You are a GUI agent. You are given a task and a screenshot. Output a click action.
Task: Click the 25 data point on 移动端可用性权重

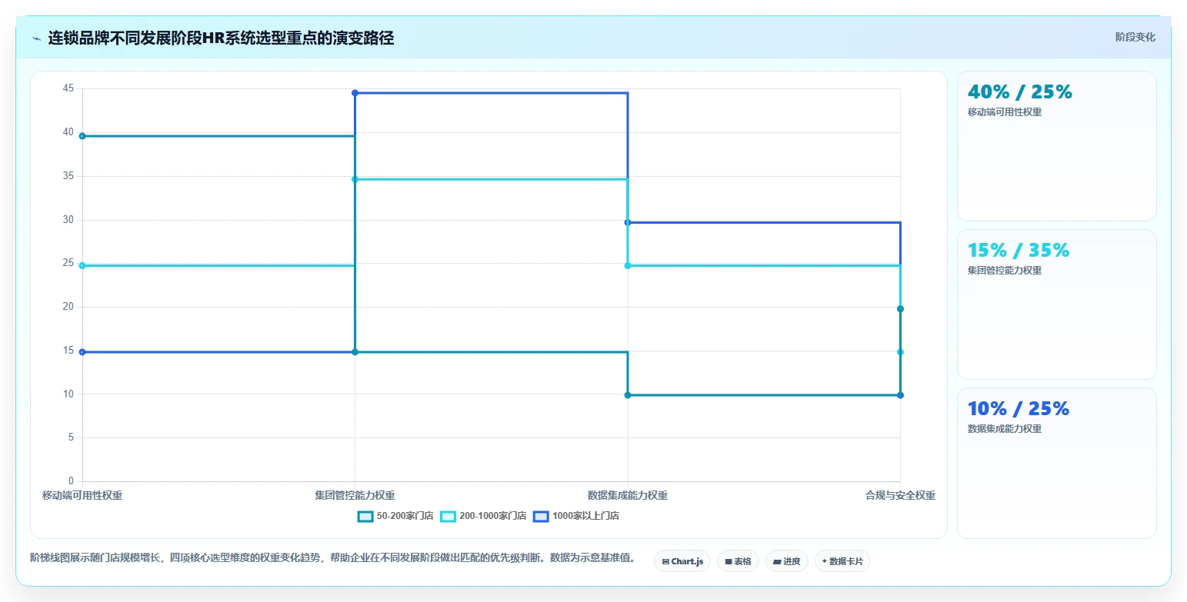tap(82, 265)
